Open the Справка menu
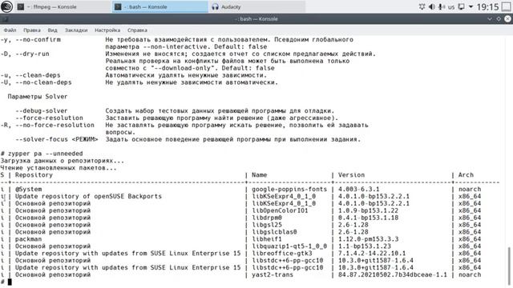513x288 pixels. (x=137, y=30)
